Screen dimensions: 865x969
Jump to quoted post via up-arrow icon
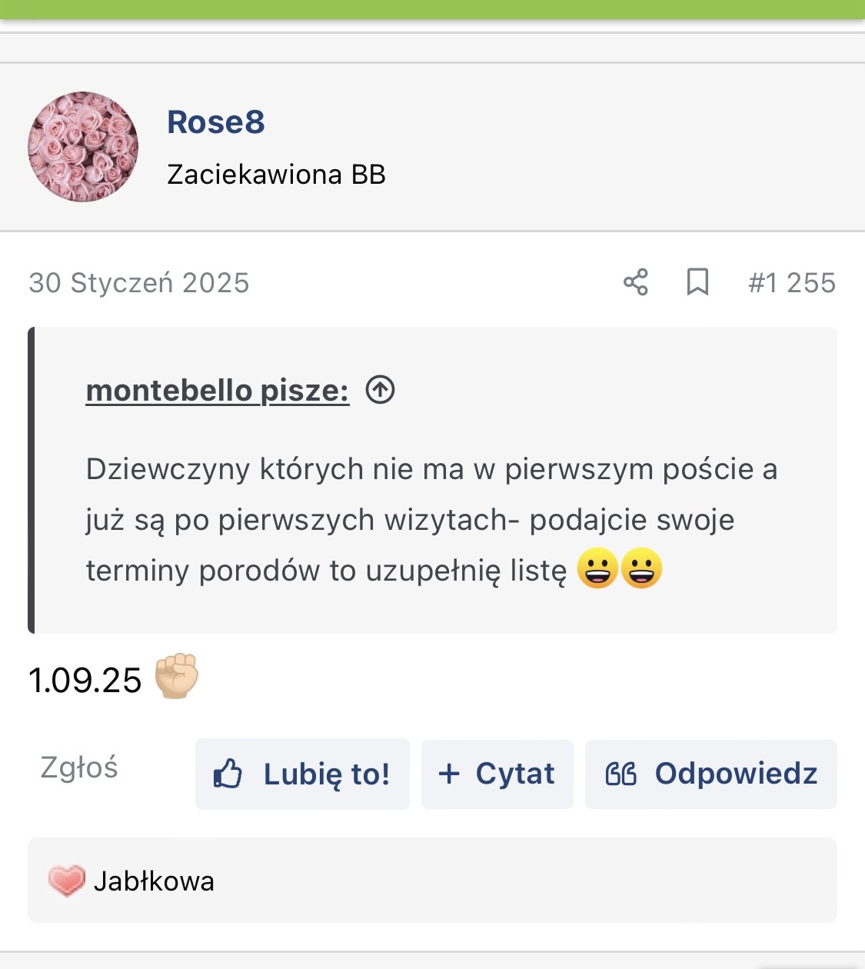(x=380, y=390)
